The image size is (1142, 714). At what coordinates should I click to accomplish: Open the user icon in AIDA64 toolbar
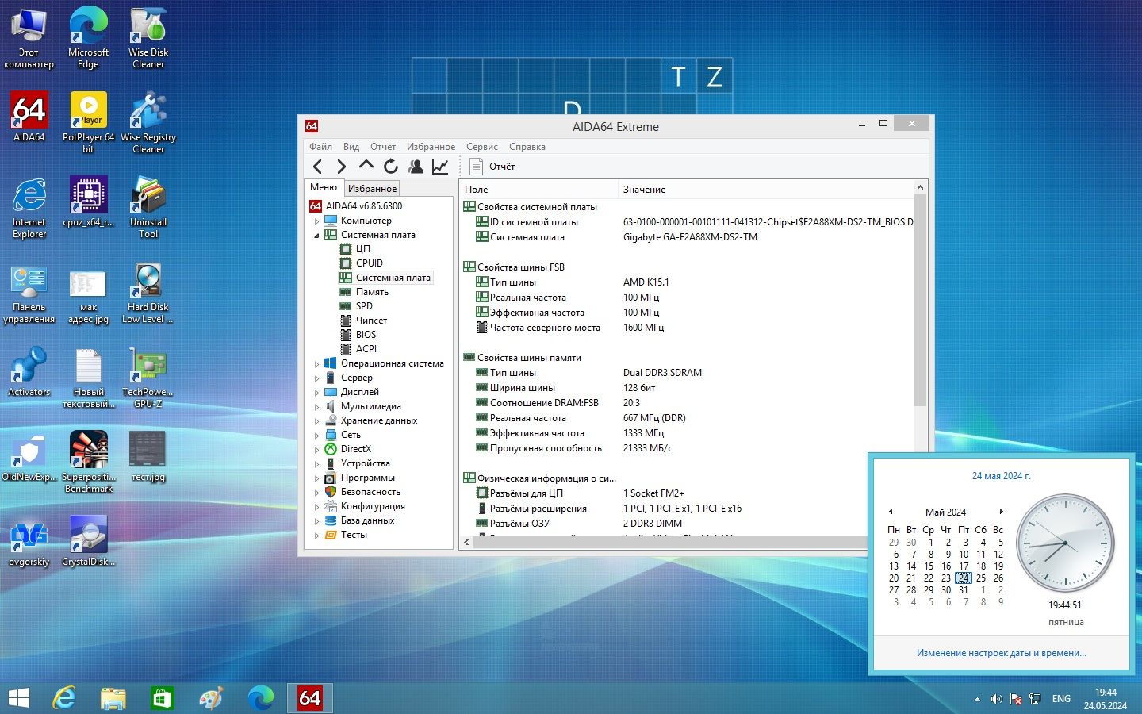pos(415,166)
